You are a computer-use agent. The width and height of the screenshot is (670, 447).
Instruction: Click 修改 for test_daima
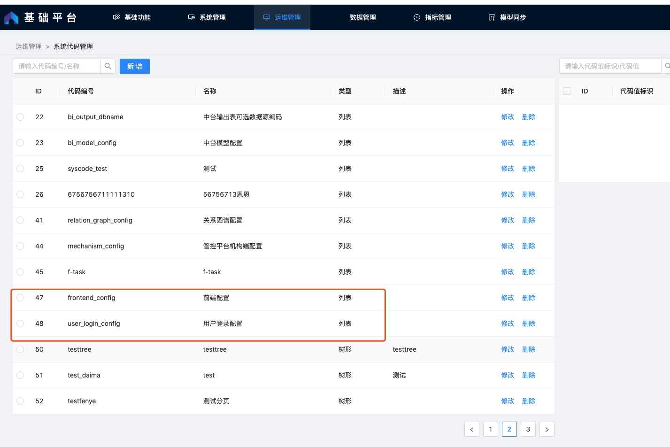click(508, 375)
